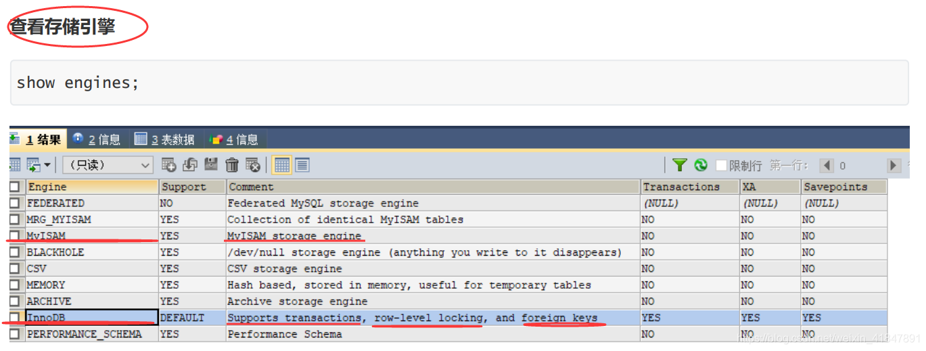Image resolution: width=926 pixels, height=351 pixels.
Task: Click the next page right arrow
Action: [894, 166]
